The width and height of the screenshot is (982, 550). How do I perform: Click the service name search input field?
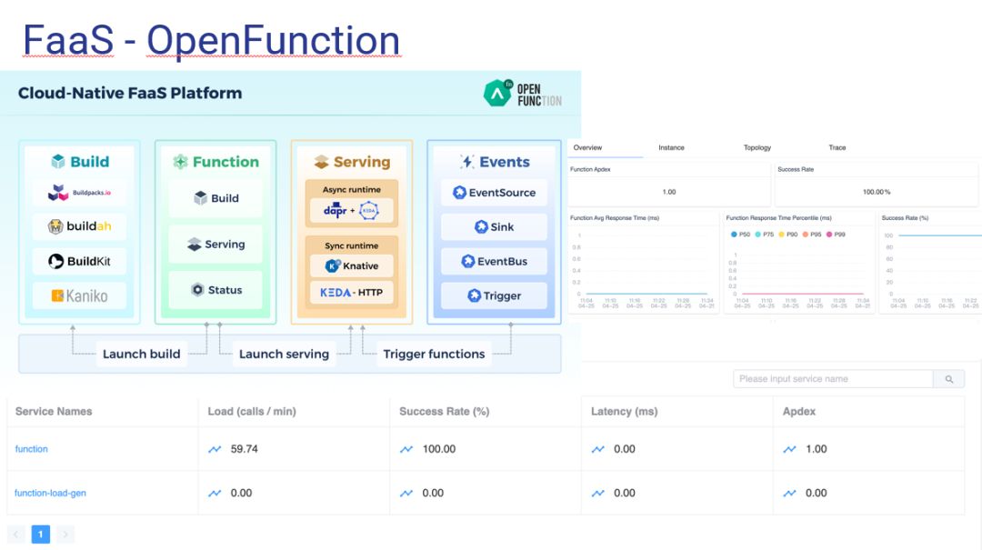[833, 379]
